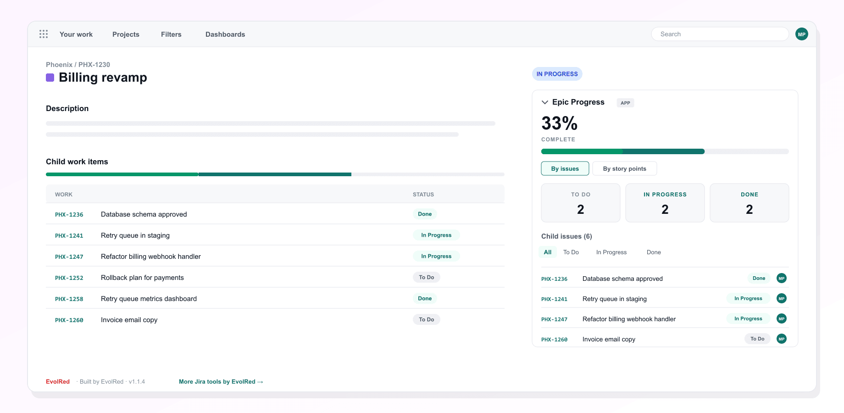Open PHX-1241 link in Epic Progress panel
The height and width of the screenshot is (413, 844).
coord(555,299)
